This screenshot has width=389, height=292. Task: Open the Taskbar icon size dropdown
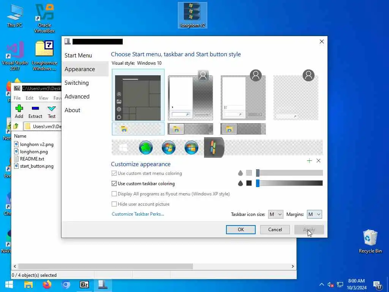(x=276, y=214)
